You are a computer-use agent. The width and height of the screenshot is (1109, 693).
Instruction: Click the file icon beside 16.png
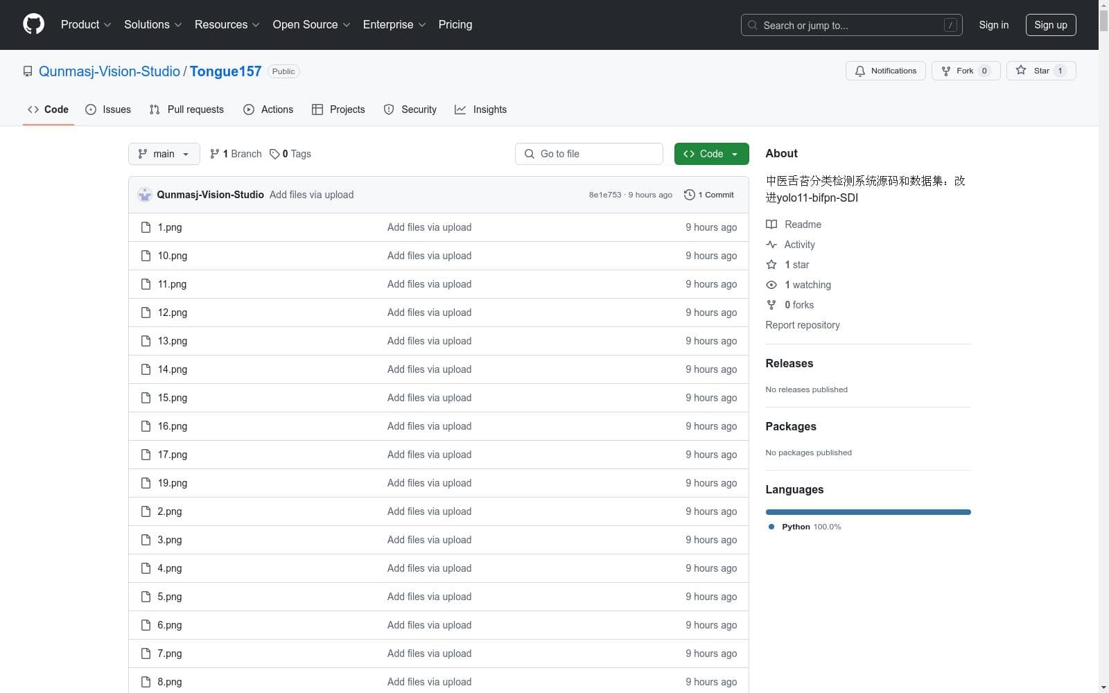click(146, 426)
